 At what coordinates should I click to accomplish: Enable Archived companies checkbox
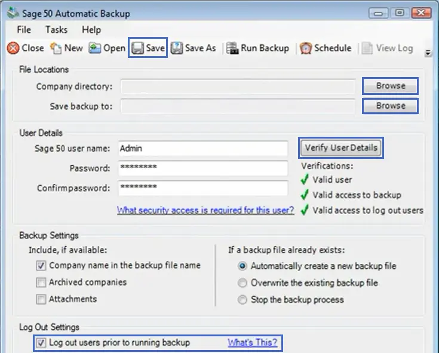pyautogui.click(x=41, y=282)
